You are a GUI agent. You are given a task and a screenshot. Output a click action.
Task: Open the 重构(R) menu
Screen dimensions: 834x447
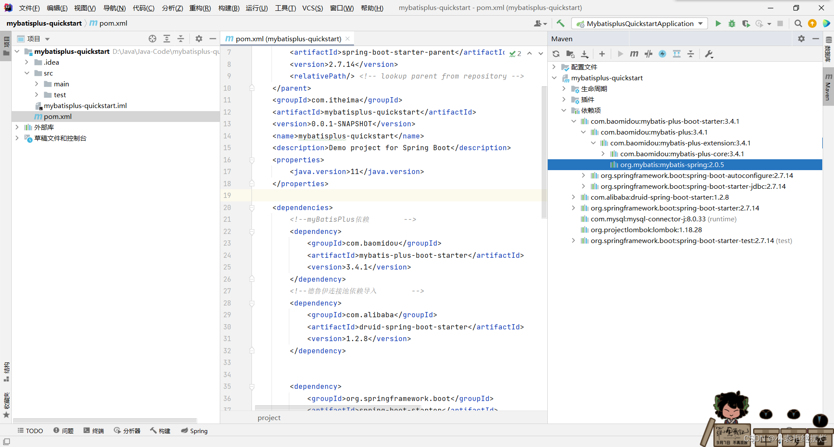[x=200, y=8]
